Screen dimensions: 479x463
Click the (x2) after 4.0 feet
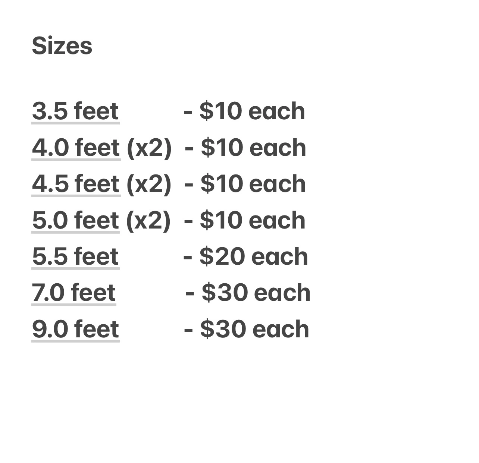click(149, 148)
